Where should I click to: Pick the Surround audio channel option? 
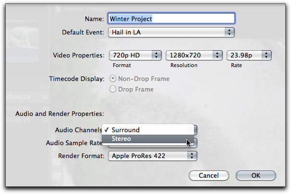coord(126,130)
